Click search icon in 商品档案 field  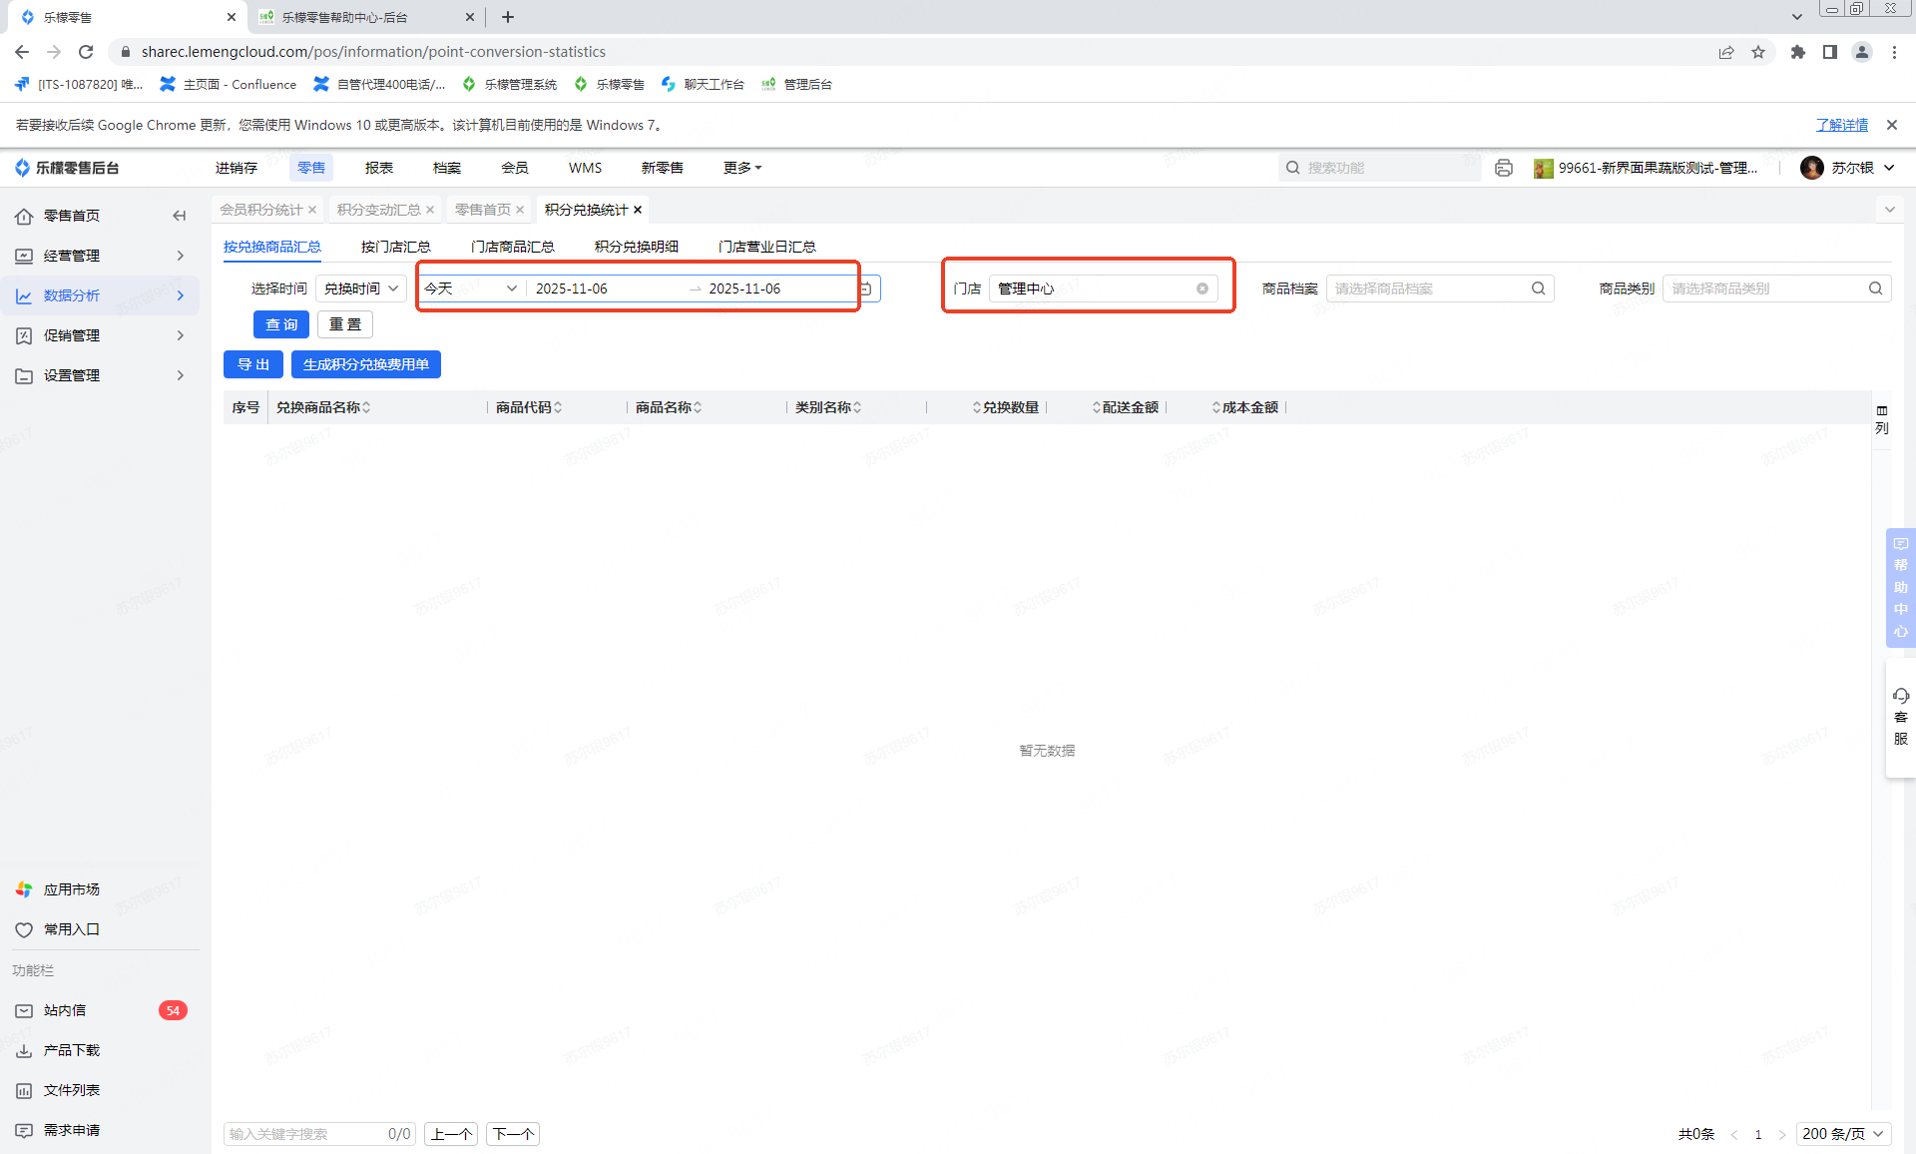point(1538,288)
